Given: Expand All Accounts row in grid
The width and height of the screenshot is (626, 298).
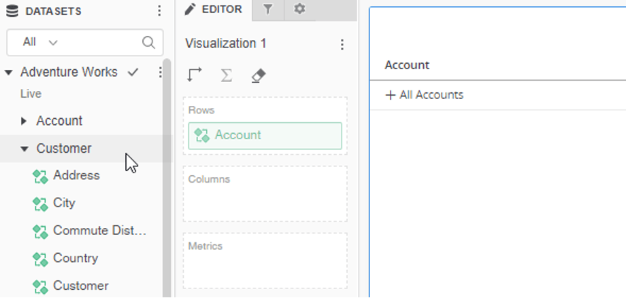Looking at the screenshot, I should (390, 95).
